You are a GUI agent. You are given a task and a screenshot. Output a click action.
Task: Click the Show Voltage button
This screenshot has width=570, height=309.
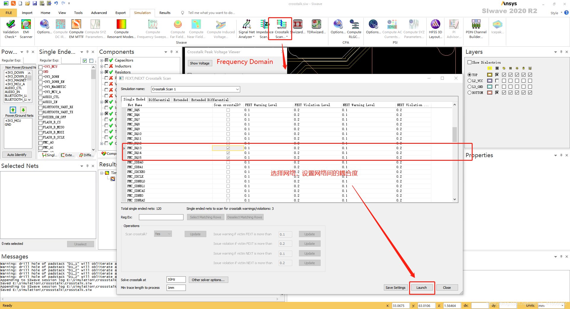coord(200,63)
